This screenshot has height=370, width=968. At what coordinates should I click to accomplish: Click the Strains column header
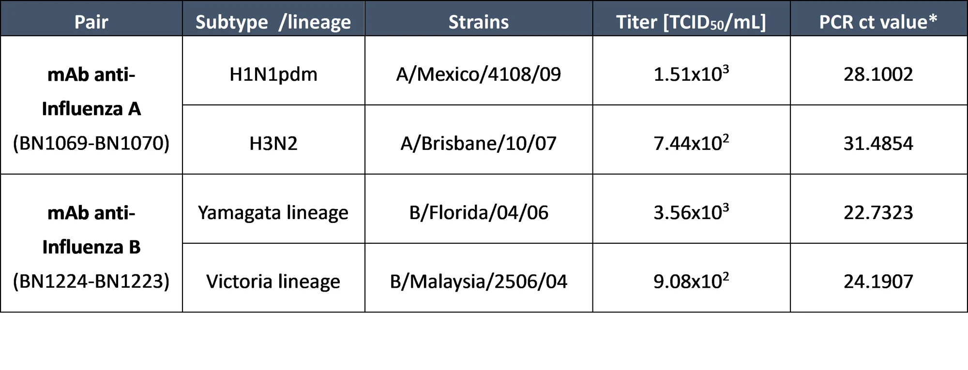tap(479, 19)
